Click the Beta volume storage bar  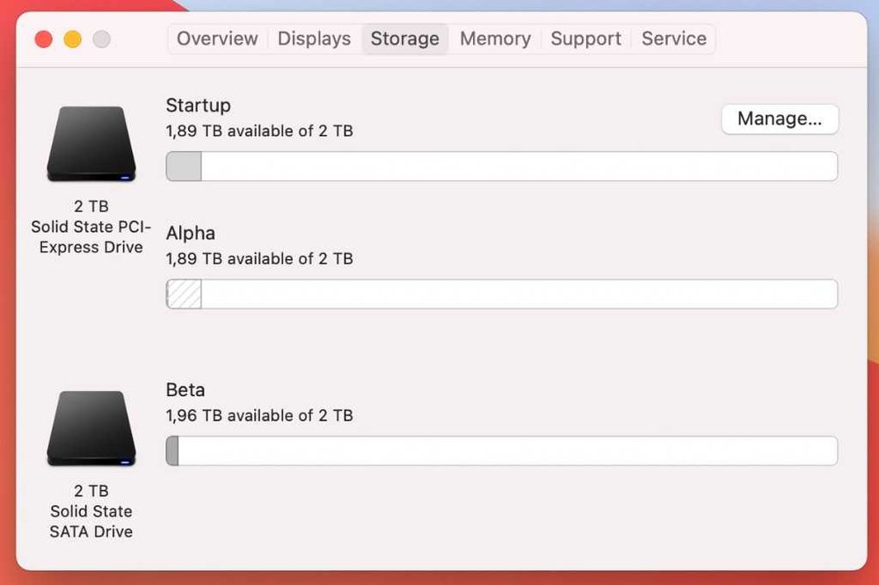(x=506, y=451)
